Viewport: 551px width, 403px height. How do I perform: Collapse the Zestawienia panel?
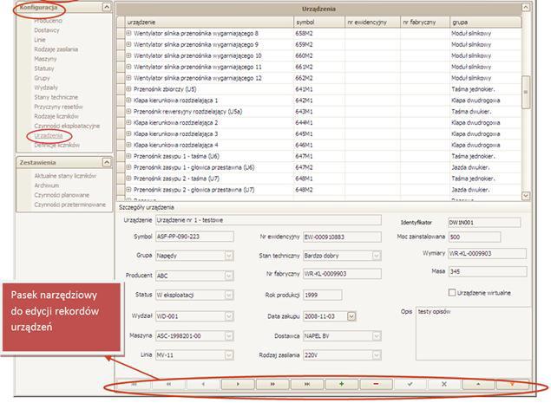tap(106, 162)
